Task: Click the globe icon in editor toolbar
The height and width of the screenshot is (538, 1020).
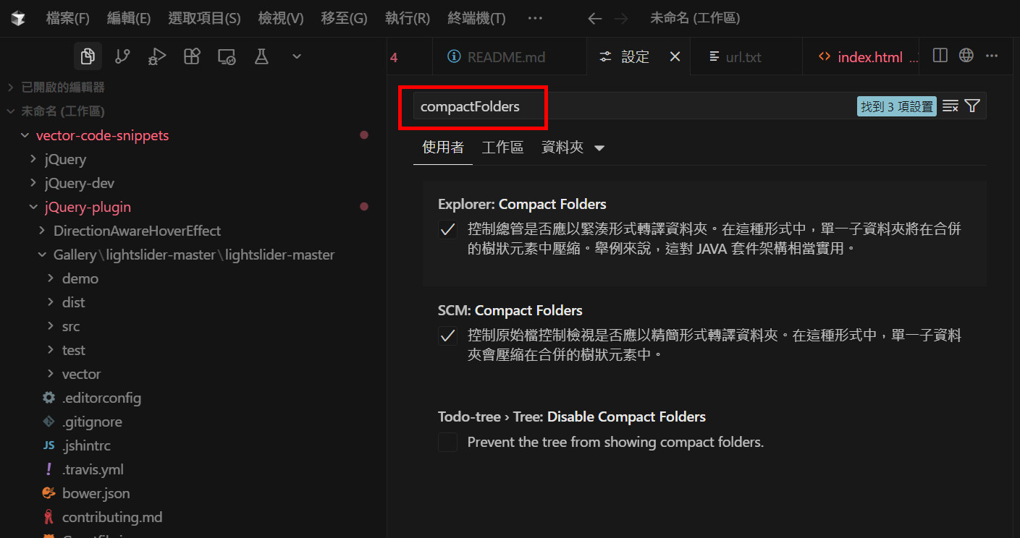Action: tap(966, 55)
